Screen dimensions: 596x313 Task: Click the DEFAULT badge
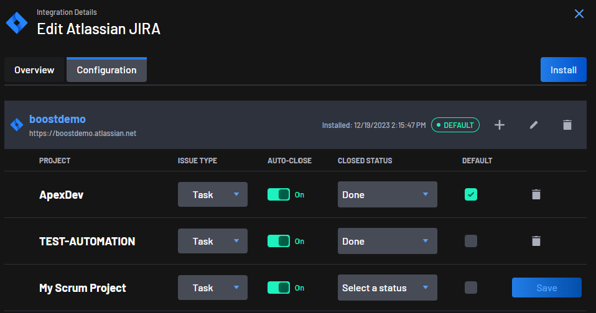[x=455, y=125]
